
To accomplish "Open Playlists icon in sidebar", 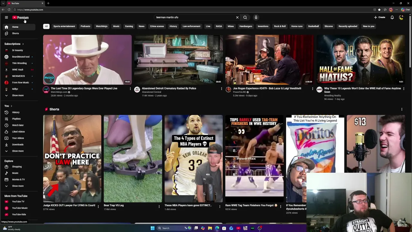I will [x=6, y=119].
